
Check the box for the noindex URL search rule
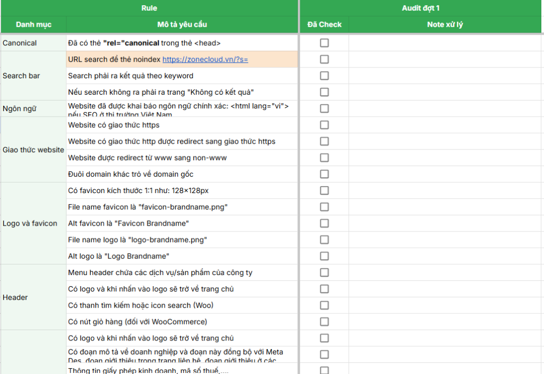pos(324,59)
